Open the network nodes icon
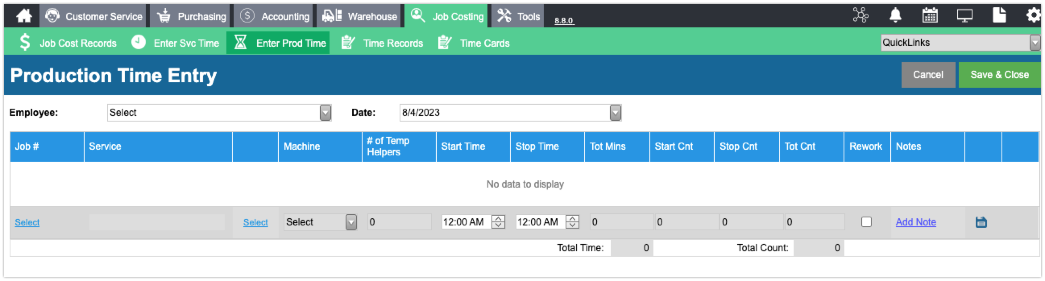Viewport: 1045px width, 281px height. [860, 15]
